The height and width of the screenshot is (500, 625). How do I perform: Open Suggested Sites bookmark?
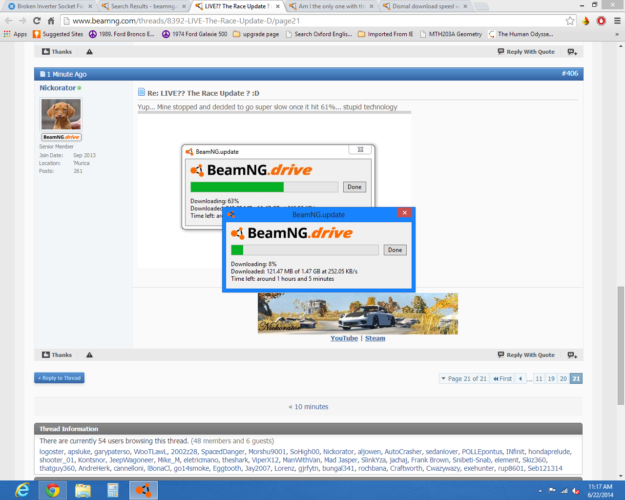(x=58, y=34)
